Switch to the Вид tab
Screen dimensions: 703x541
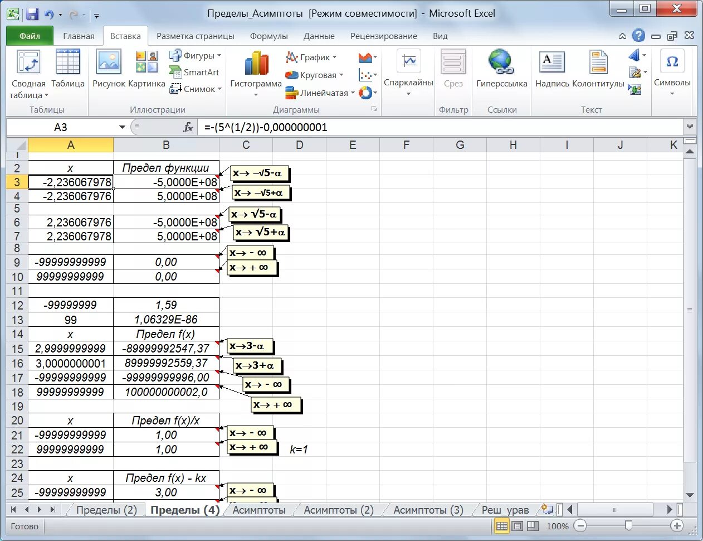[x=440, y=36]
